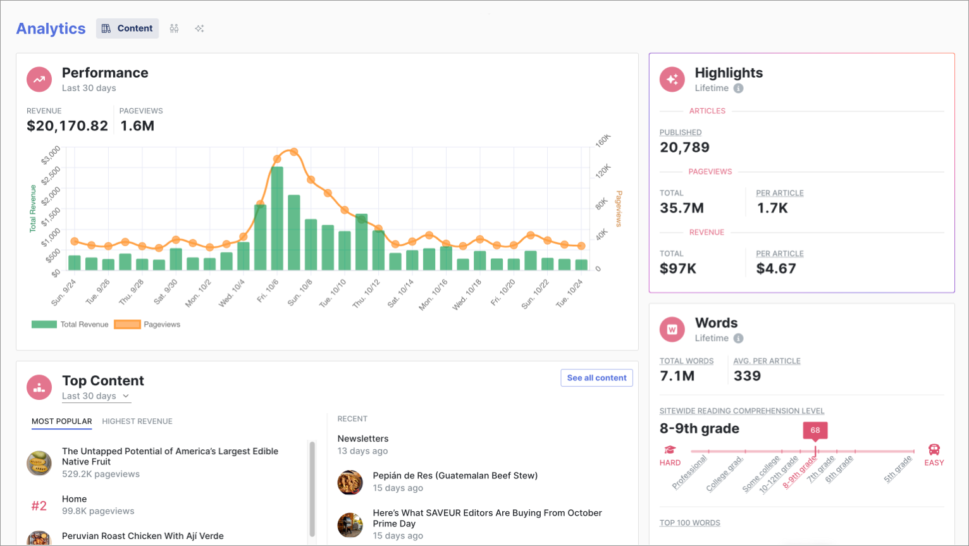Click the 5th grade scale label

pos(899,469)
